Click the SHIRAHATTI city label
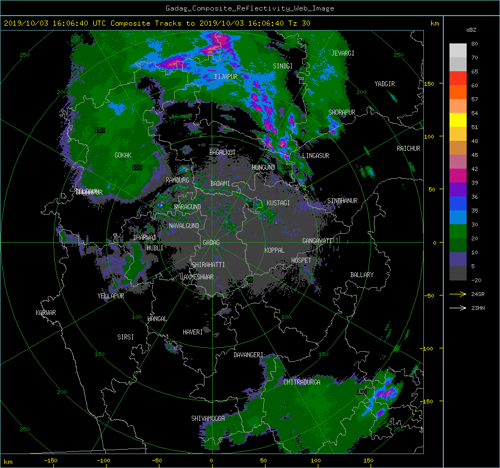This screenshot has width=500, height=468. click(x=208, y=265)
